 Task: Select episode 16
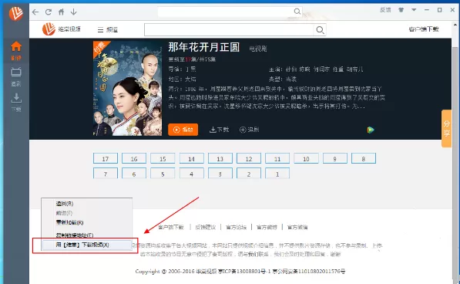pyautogui.click(x=134, y=159)
